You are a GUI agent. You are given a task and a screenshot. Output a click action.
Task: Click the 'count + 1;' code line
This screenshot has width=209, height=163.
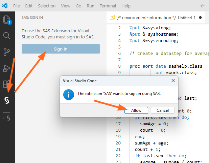click(147, 150)
